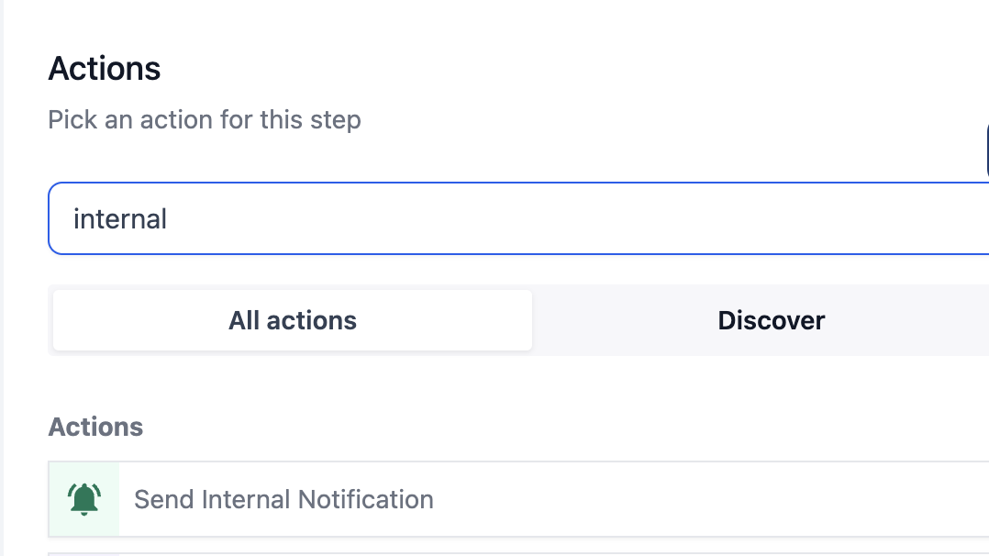
Task: Click the "Pick an action for this step" subtitle
Action: click(x=205, y=120)
